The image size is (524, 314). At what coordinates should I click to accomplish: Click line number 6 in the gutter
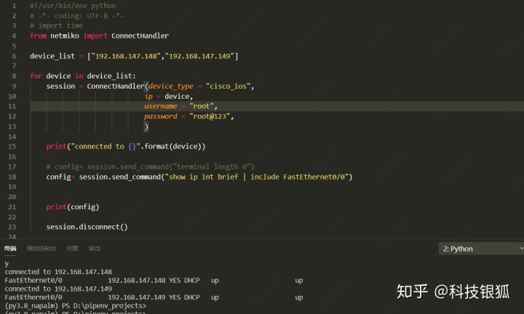click(x=14, y=56)
